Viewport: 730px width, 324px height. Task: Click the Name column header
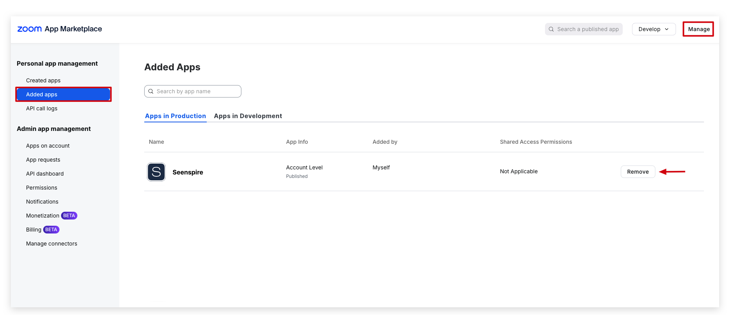pyautogui.click(x=156, y=142)
